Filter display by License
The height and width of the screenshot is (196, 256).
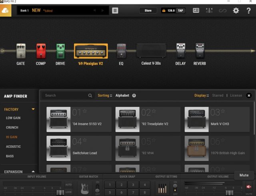point(236,95)
